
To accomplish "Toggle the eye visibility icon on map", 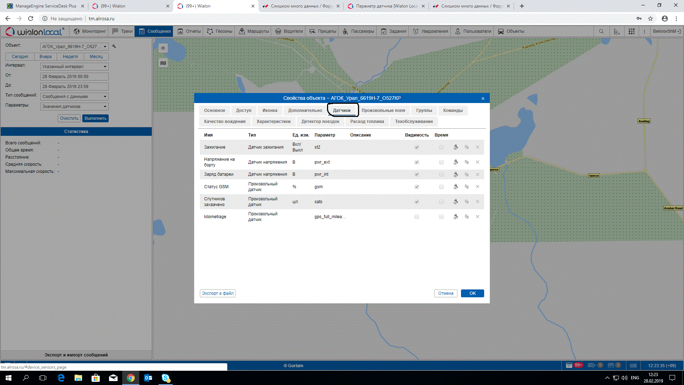I will [x=163, y=48].
